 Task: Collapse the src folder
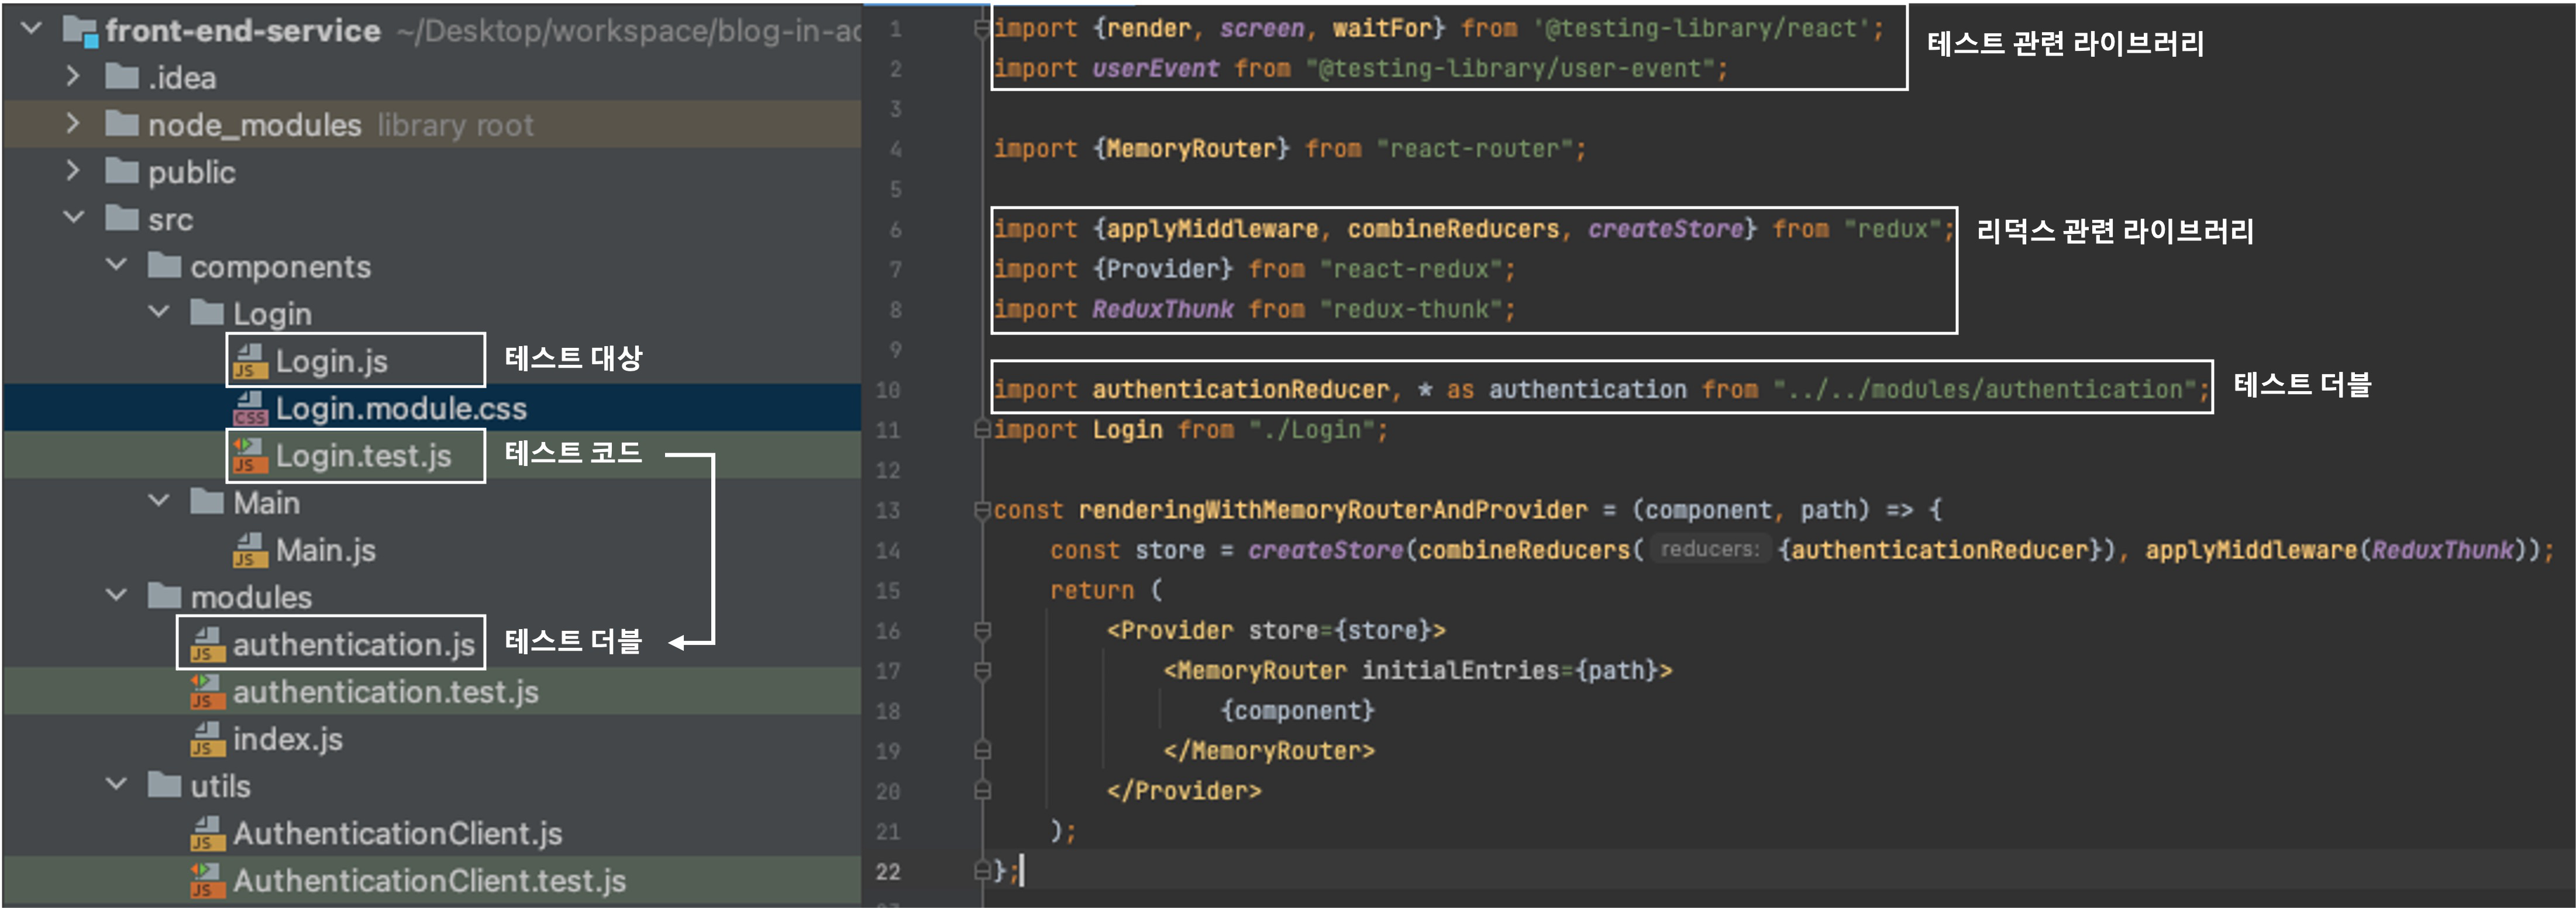73,218
